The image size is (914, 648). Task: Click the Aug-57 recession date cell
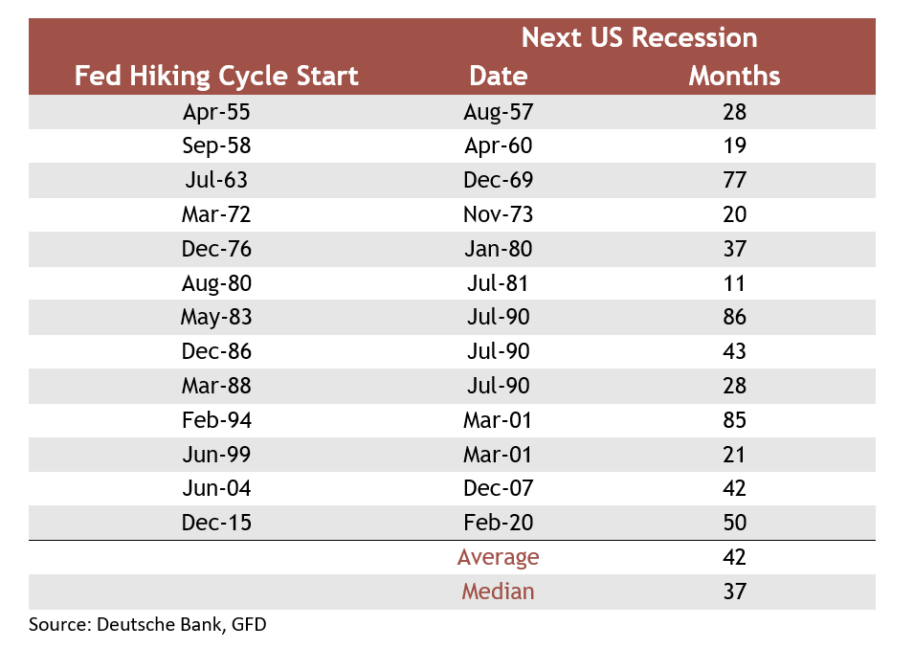tap(499, 112)
